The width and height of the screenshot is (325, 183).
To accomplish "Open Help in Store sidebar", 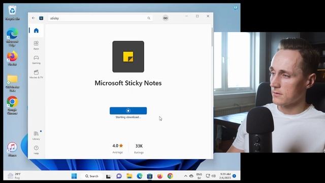I will pos(36,150).
